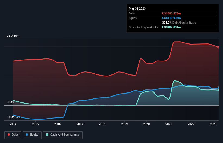Click the 2014 x-axis label
The width and height of the screenshot is (223, 143).
13,124
